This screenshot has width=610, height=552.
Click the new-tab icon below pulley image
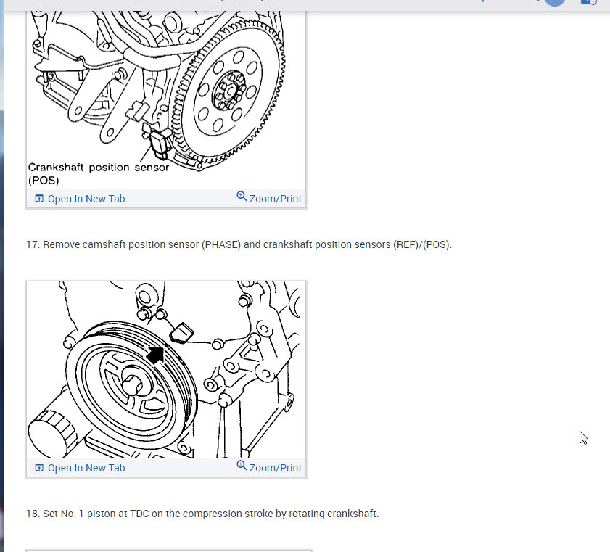[x=39, y=468]
